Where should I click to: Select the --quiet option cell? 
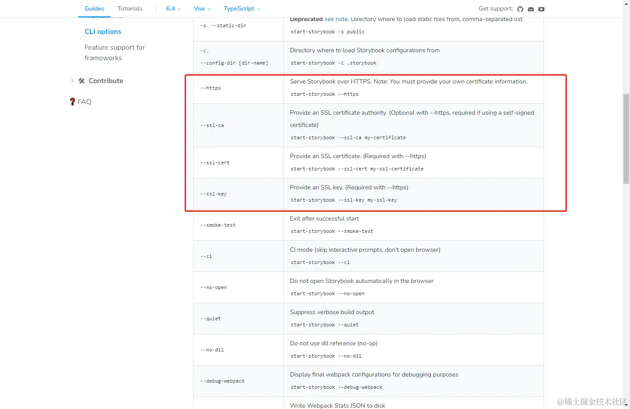238,319
